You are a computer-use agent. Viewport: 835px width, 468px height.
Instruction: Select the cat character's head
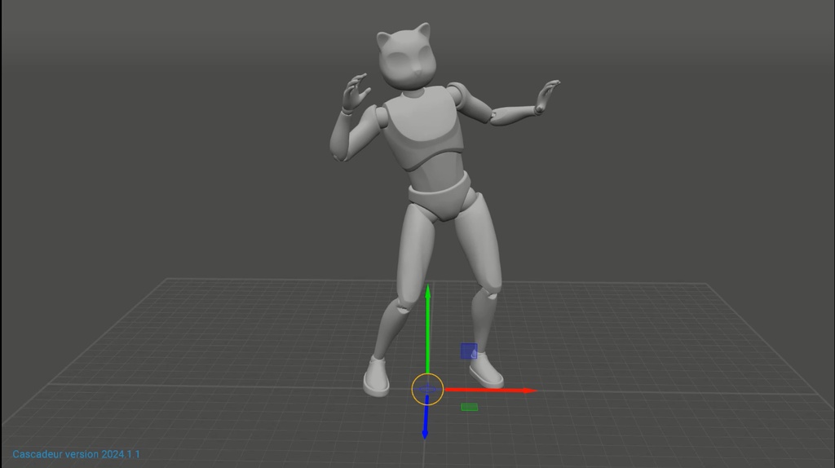coord(406,57)
